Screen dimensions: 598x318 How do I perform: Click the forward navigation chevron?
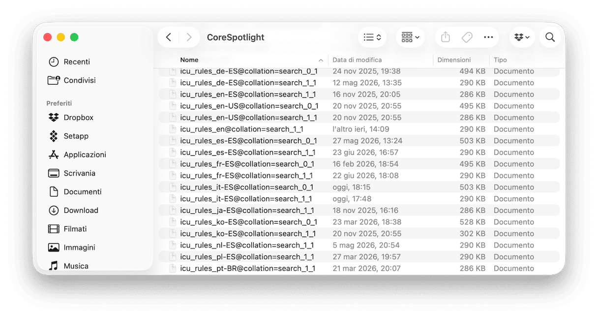(x=189, y=37)
